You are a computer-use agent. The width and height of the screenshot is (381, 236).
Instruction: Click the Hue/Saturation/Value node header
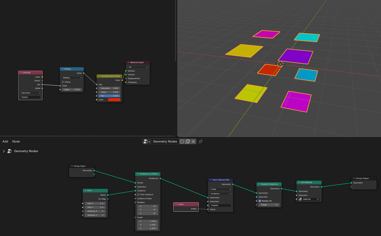110,76
